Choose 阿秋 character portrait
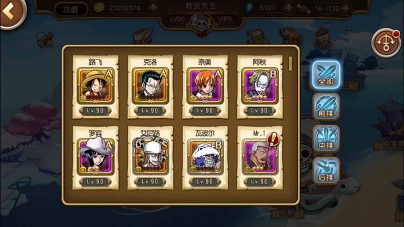The image size is (404, 227). 260,86
